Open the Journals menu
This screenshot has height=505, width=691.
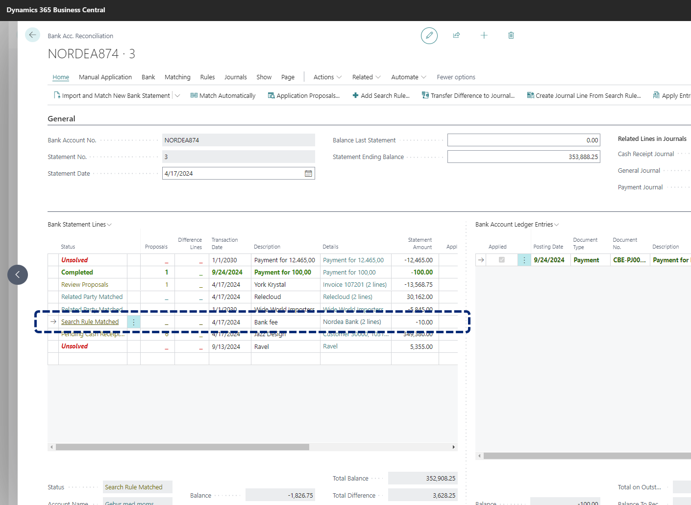pos(236,77)
